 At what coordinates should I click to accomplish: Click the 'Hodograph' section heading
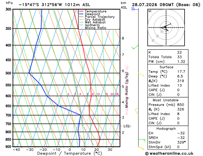pyautogui.click(x=166, y=129)
